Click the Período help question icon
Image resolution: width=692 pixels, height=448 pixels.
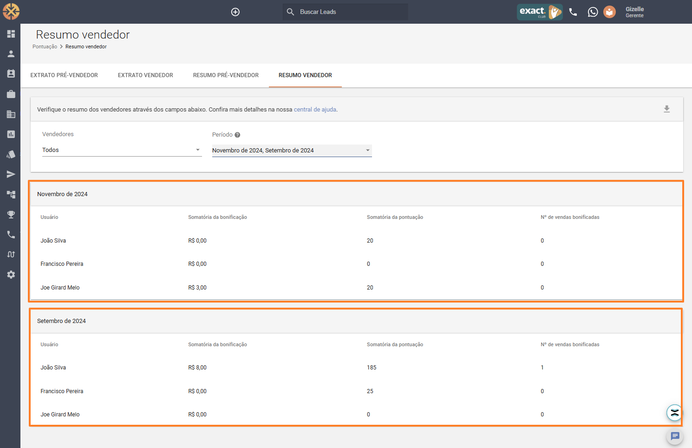237,135
